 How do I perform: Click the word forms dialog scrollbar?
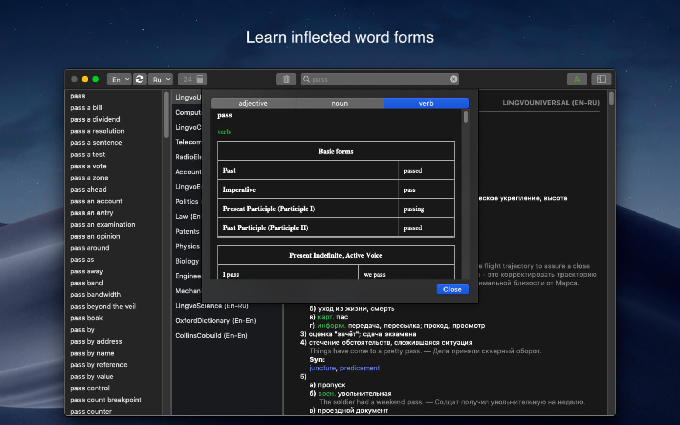point(466,117)
